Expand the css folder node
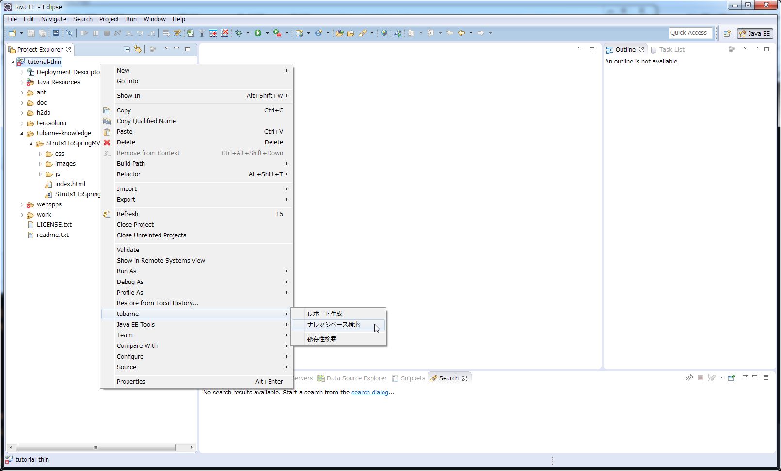Viewport: 781px width, 471px height. click(x=40, y=154)
